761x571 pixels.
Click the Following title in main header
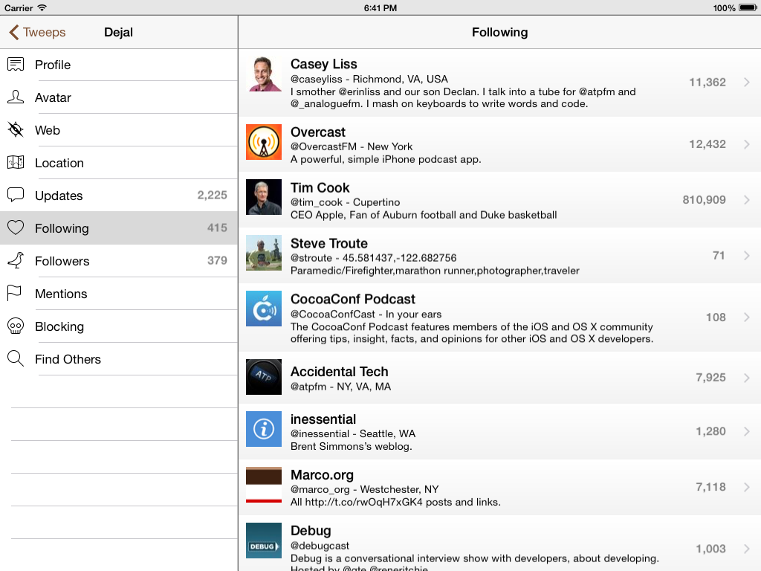pos(500,32)
